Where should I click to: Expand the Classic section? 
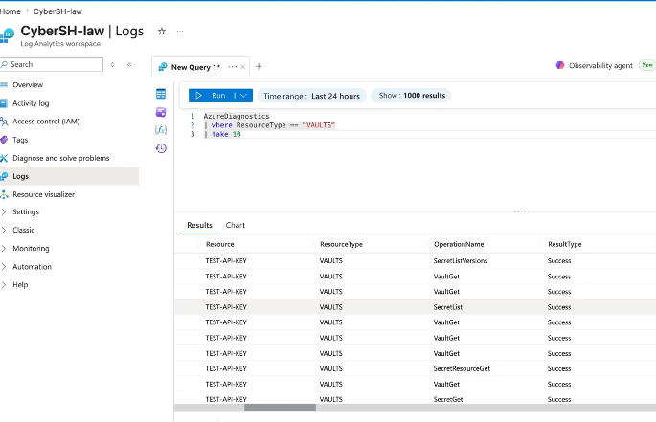pos(4,230)
